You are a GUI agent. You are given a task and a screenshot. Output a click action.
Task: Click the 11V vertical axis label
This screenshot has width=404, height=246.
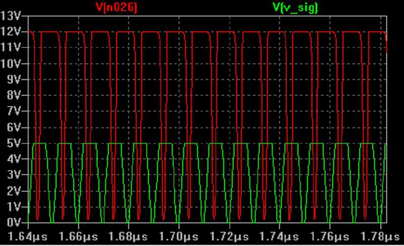coord(10,47)
